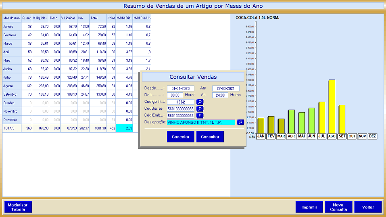Viewport: 386px width, 217px height.
Task: Click the Imprimir button
Action: 309,207
